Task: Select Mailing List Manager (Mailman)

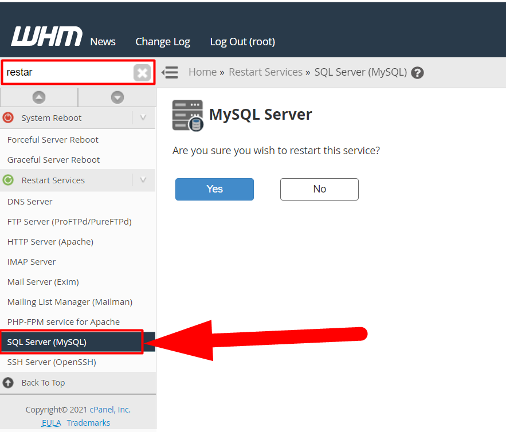Action: click(70, 302)
